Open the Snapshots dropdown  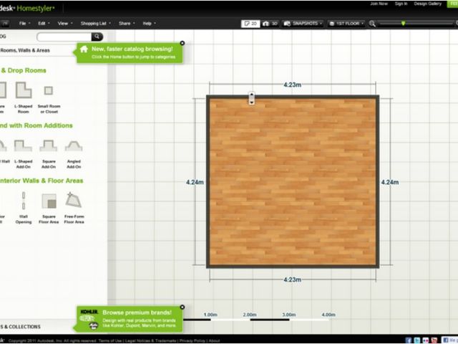303,23
